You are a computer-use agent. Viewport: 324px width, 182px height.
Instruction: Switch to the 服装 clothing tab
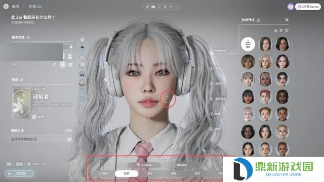point(174,173)
